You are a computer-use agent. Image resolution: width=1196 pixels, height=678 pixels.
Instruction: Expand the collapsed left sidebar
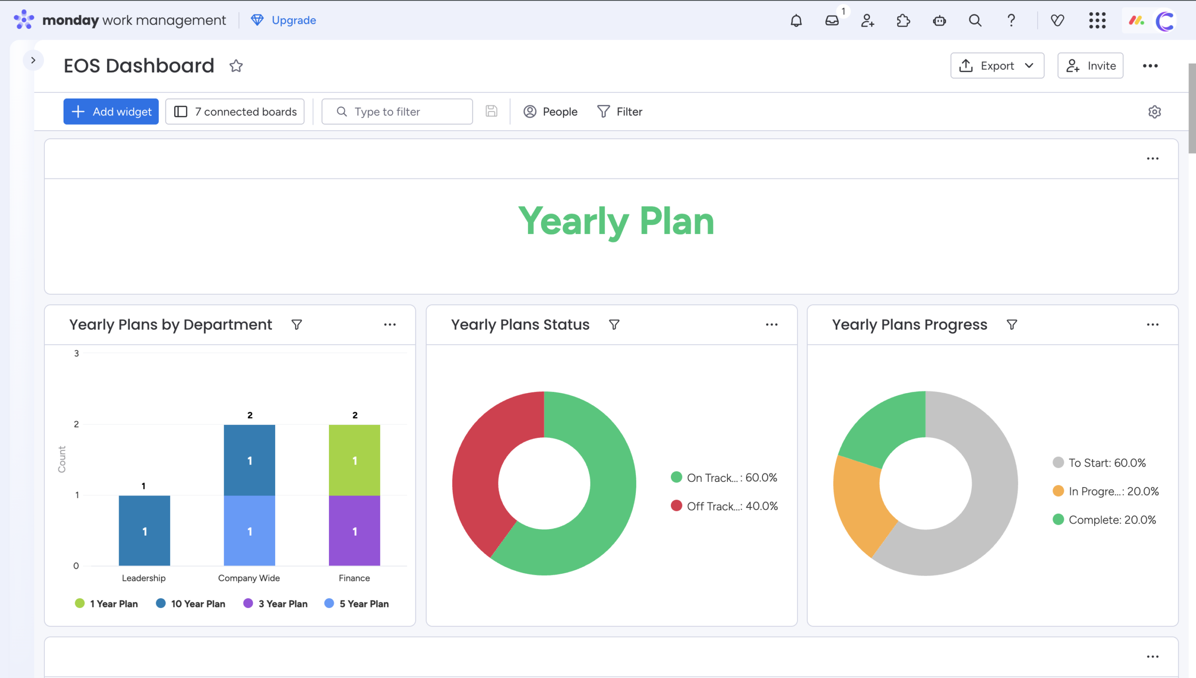pyautogui.click(x=33, y=60)
